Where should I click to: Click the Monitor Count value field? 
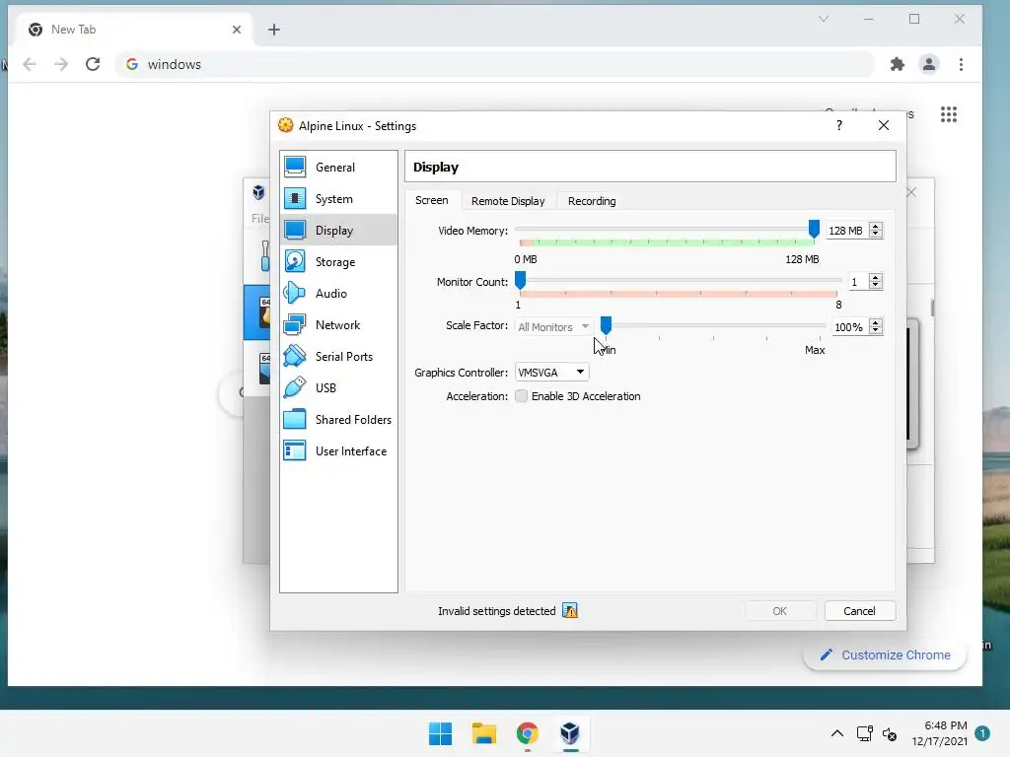coord(858,281)
